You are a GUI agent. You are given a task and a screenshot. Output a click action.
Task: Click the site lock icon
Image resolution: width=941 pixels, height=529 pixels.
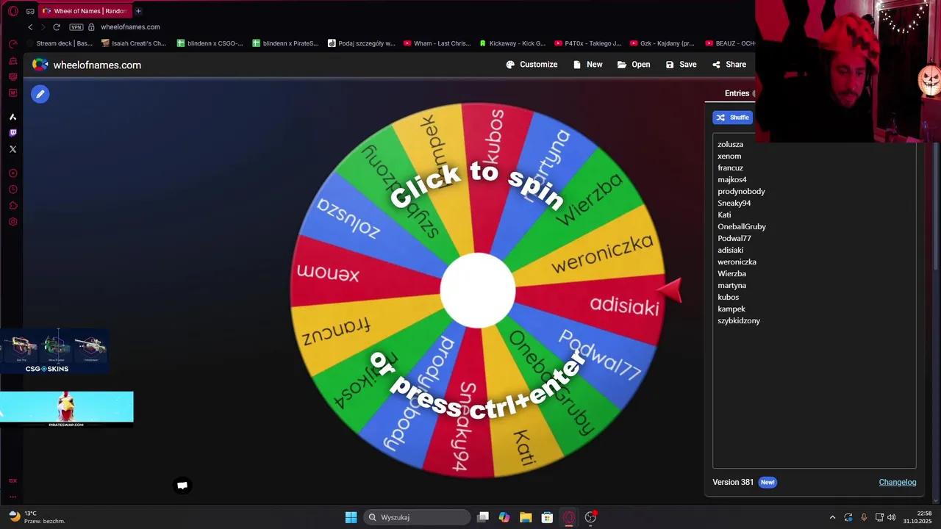(x=92, y=27)
